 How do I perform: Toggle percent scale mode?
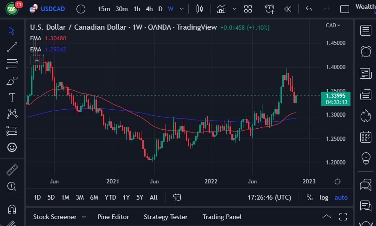[x=309, y=198]
